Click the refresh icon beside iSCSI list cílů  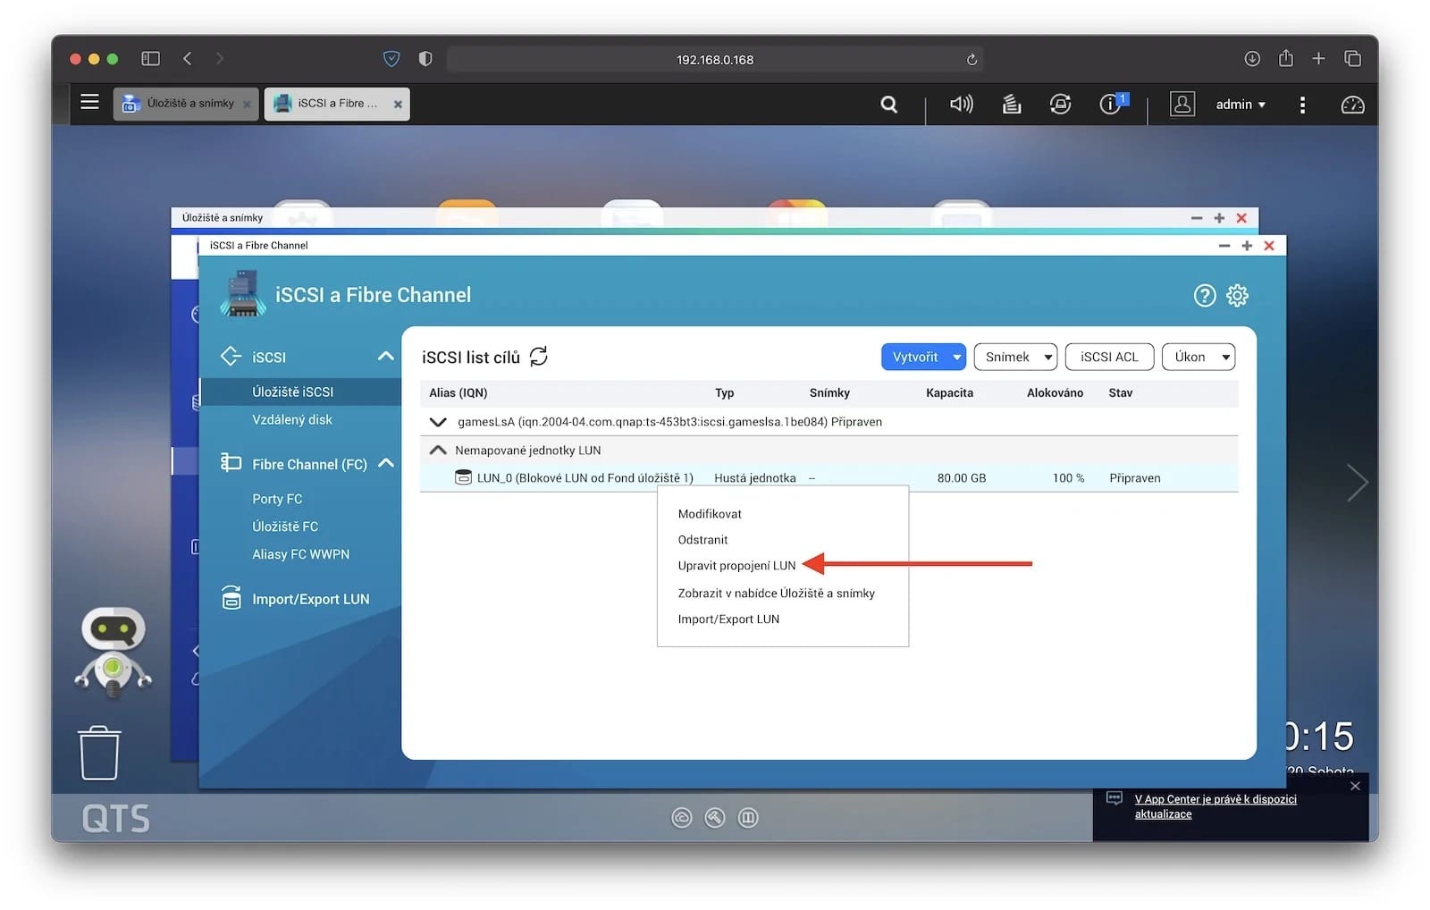[538, 357]
